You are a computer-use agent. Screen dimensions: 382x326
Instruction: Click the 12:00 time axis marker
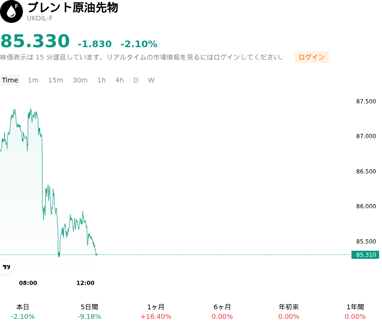[85, 283]
